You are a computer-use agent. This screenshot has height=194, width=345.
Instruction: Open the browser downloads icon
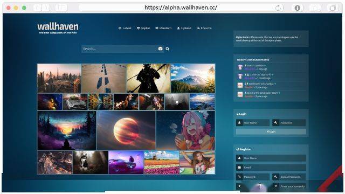pyautogui.click(x=297, y=8)
